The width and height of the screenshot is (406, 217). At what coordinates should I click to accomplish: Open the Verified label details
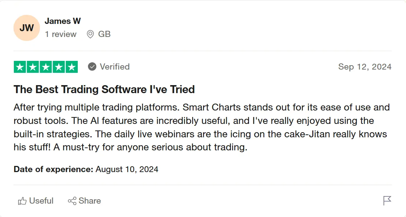tap(115, 67)
